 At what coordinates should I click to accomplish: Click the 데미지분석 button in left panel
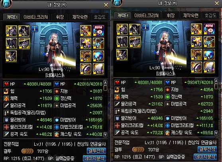tap(94, 158)
